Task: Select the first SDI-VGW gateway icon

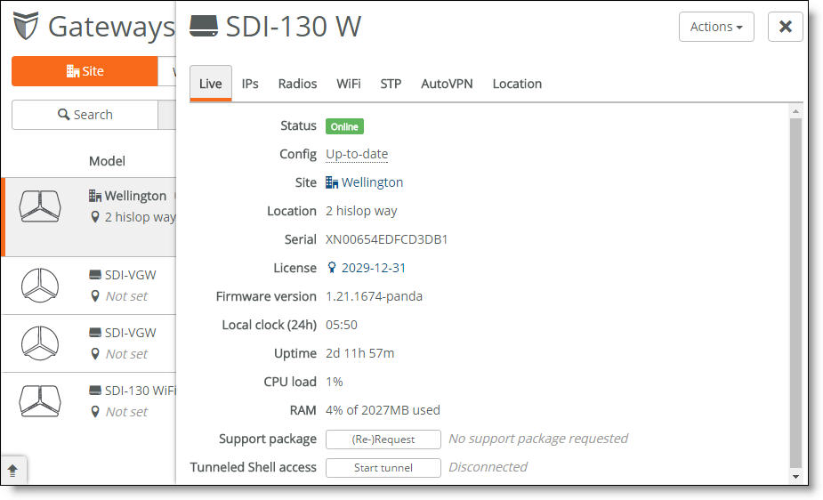Action: (40, 286)
